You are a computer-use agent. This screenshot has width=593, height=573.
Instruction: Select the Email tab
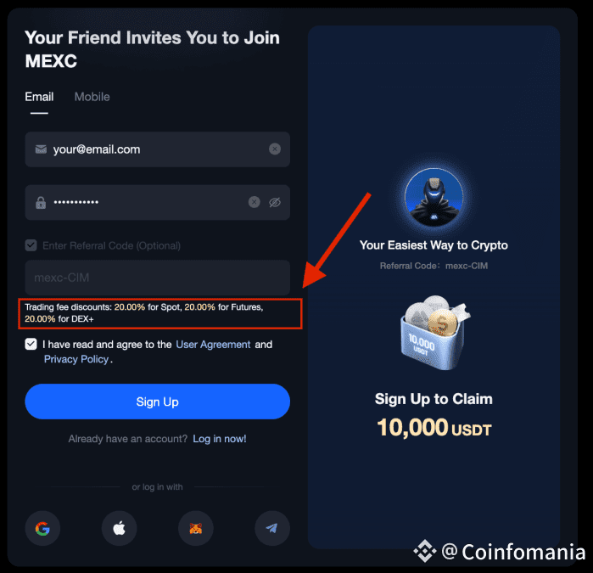pyautogui.click(x=39, y=97)
